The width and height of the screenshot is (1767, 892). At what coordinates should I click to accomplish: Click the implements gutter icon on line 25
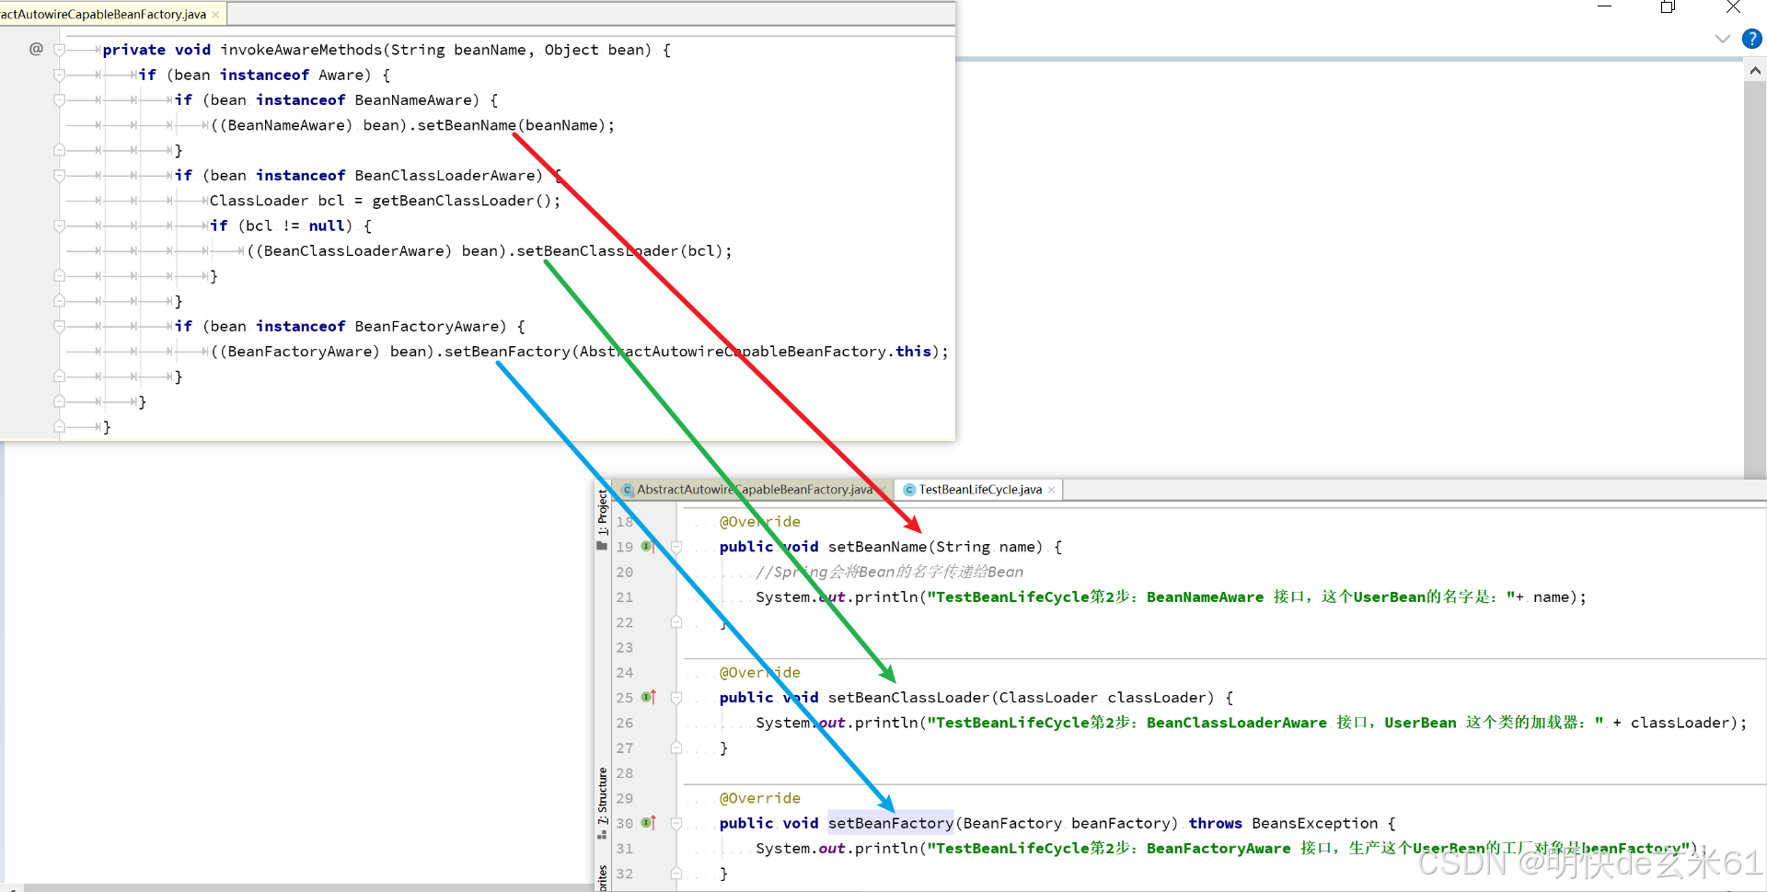(x=648, y=697)
